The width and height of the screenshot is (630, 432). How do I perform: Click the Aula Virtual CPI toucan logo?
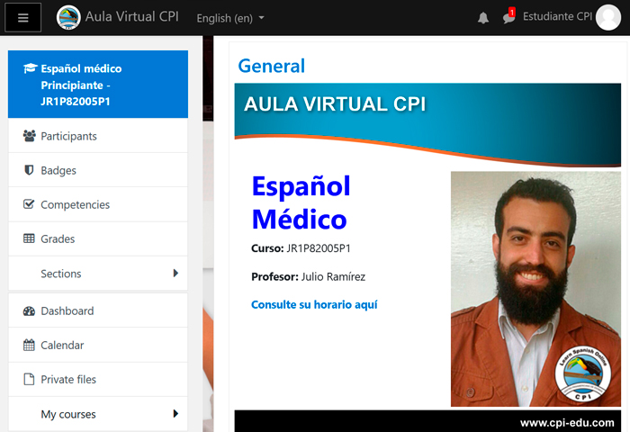pos(68,17)
